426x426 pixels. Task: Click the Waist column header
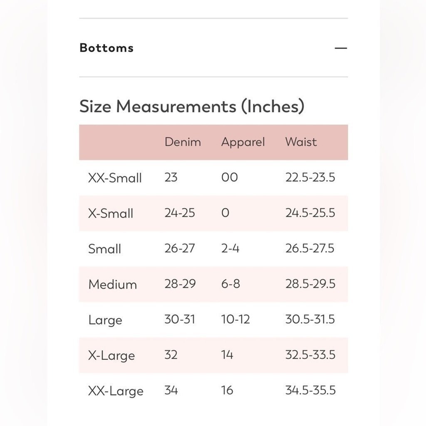(x=301, y=142)
